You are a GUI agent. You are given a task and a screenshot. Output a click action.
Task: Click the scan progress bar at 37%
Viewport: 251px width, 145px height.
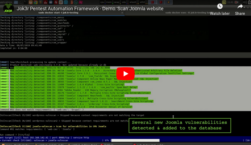coord(135,140)
